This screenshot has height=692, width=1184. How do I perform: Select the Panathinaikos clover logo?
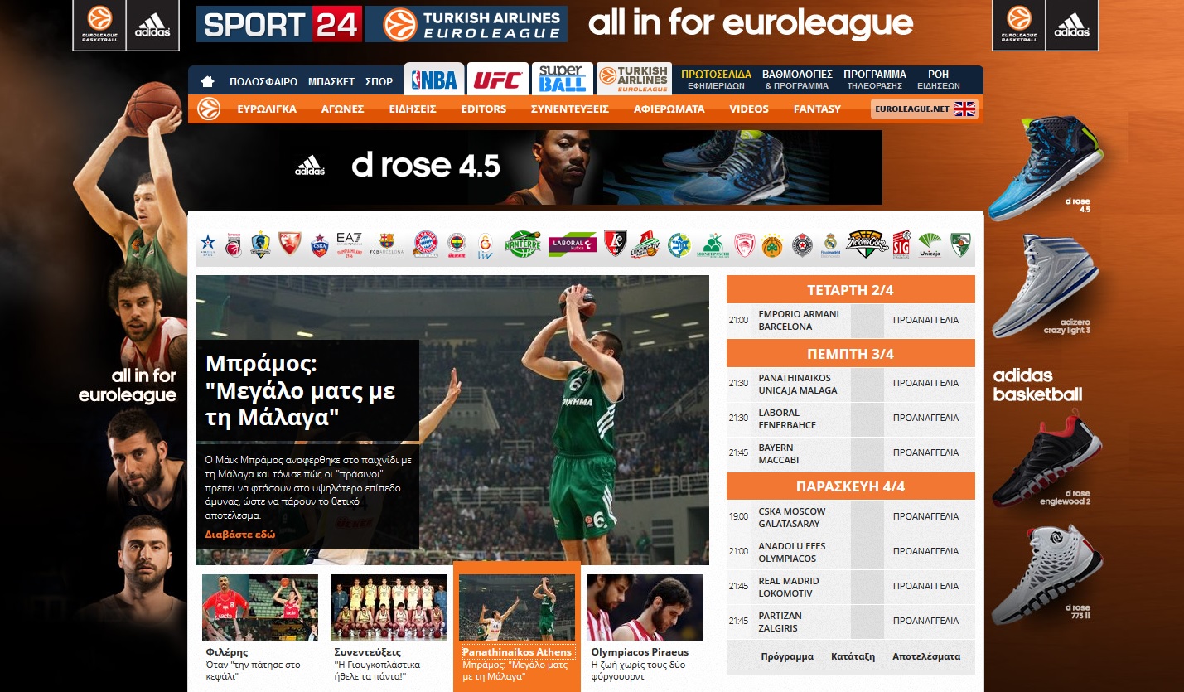(772, 244)
